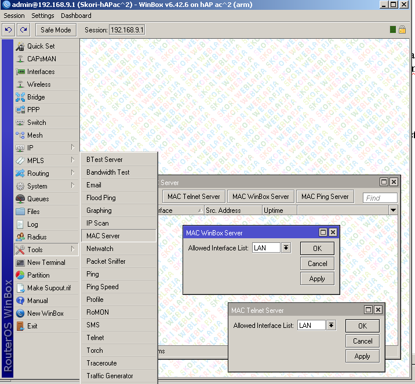Screen dimensions: 415x384
Task: Click the Redo arrow in toolbar
Action: pos(24,29)
